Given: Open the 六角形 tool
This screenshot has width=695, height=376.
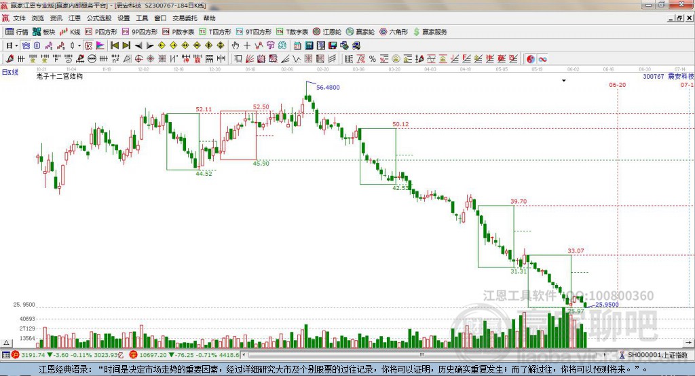Looking at the screenshot, I should pyautogui.click(x=394, y=32).
